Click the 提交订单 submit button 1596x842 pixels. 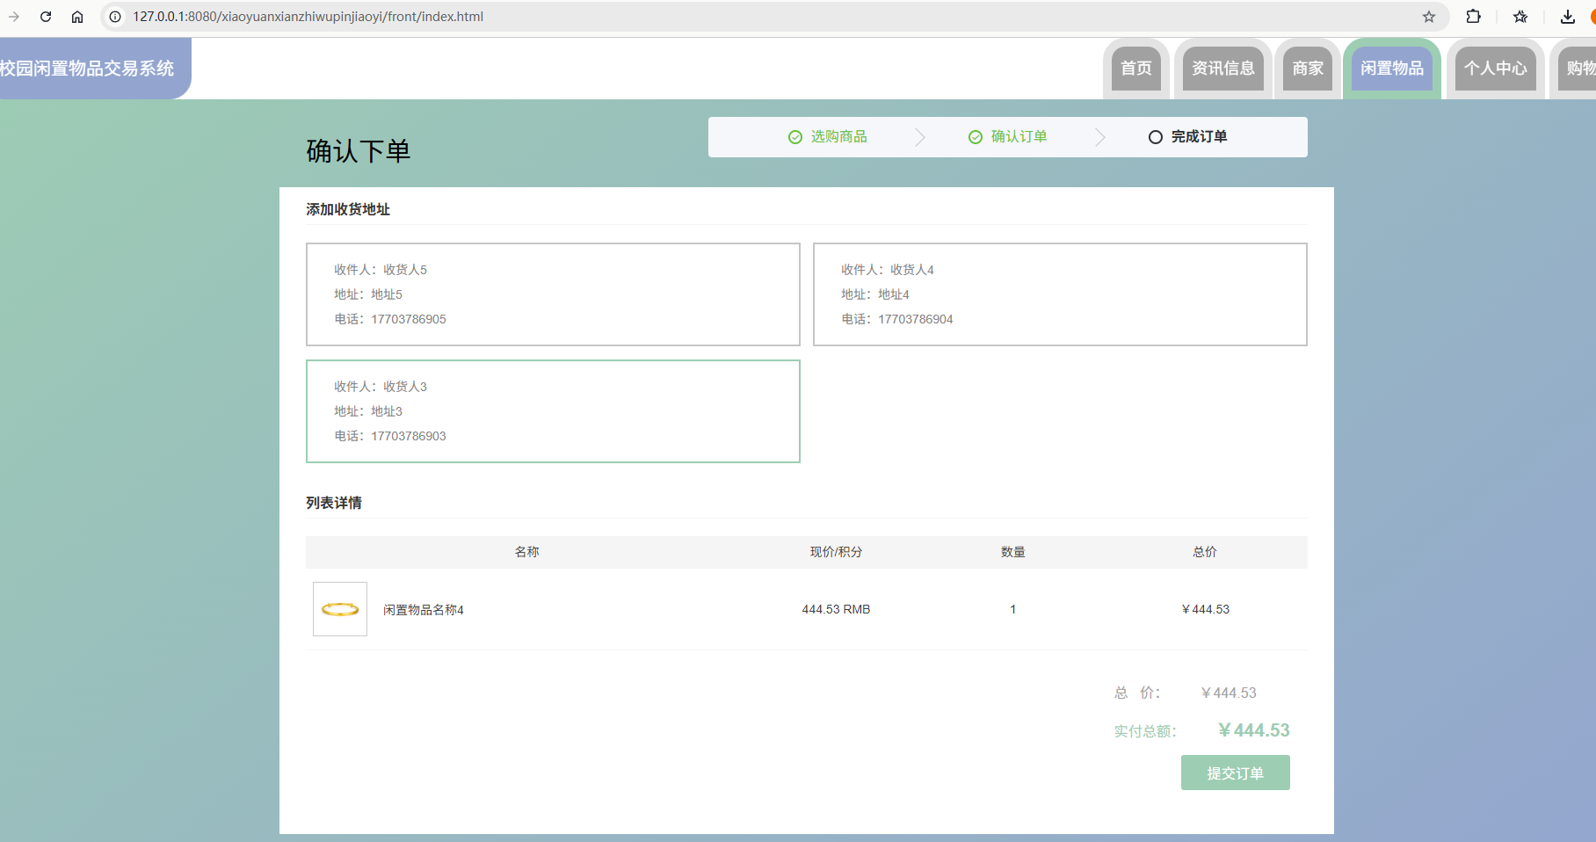pyautogui.click(x=1235, y=772)
